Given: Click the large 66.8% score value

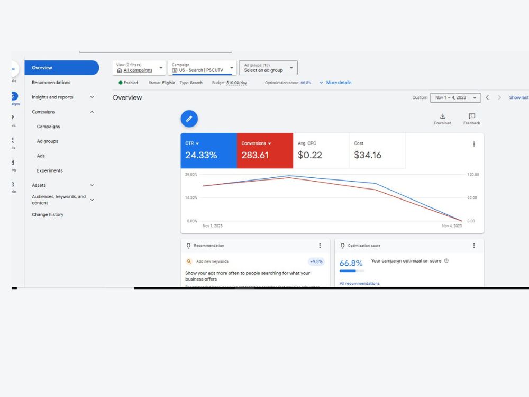Looking at the screenshot, I should pyautogui.click(x=351, y=263).
